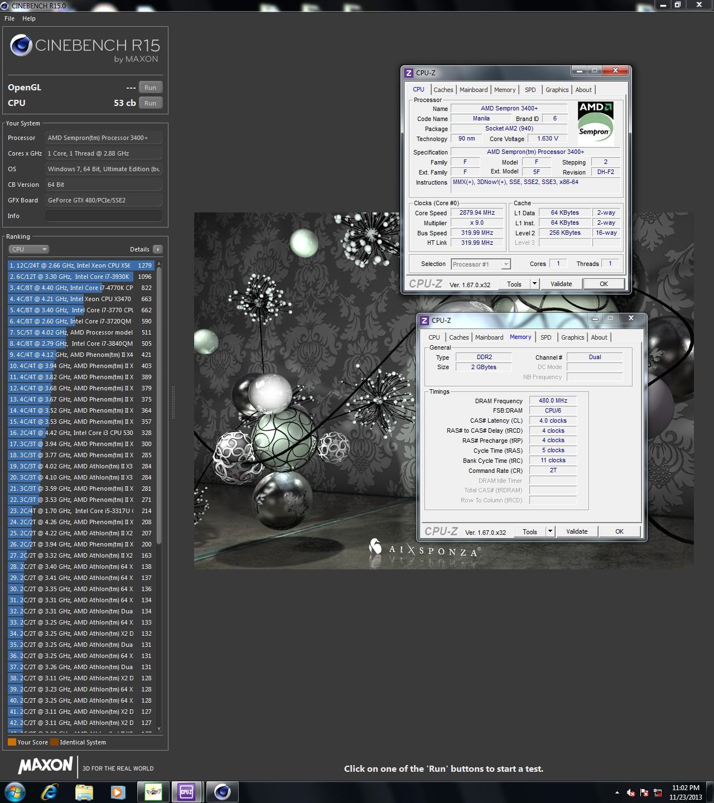Run the CPU benchmark
The height and width of the screenshot is (803, 714).
click(x=151, y=103)
